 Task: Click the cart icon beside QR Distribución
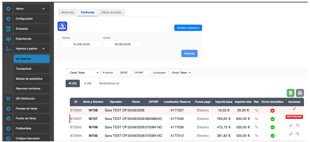[x=8, y=98]
